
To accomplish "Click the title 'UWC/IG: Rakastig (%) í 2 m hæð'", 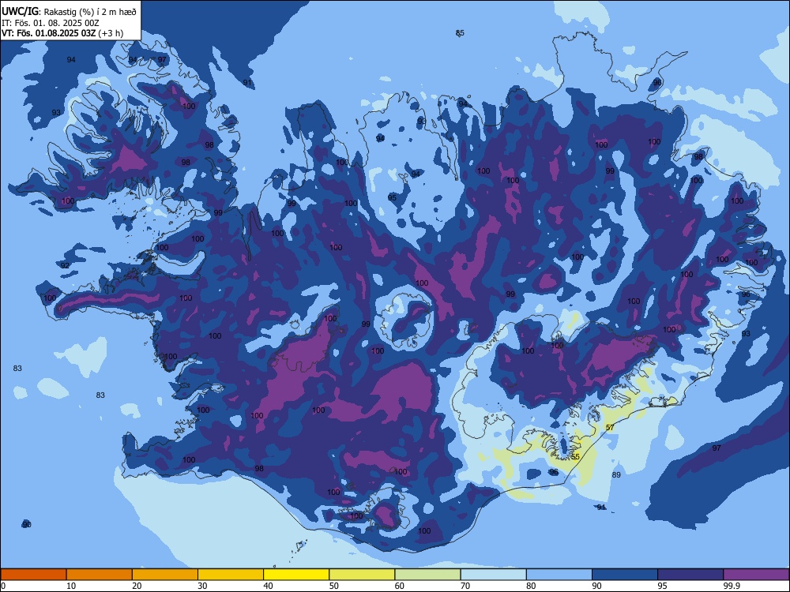I will click(x=69, y=11).
